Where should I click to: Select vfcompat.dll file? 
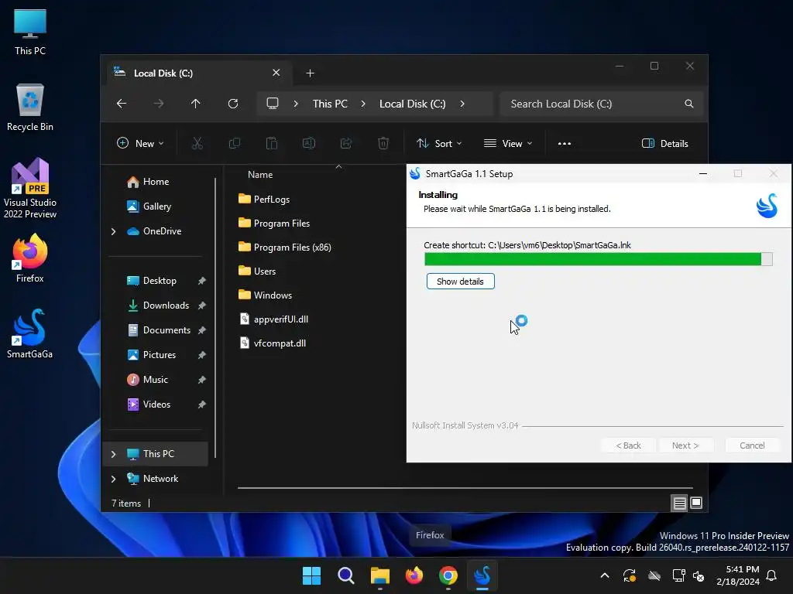pyautogui.click(x=273, y=343)
